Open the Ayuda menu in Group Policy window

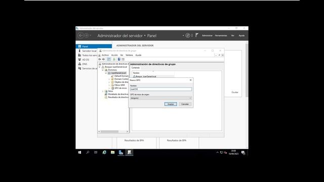pyautogui.click(x=138, y=55)
